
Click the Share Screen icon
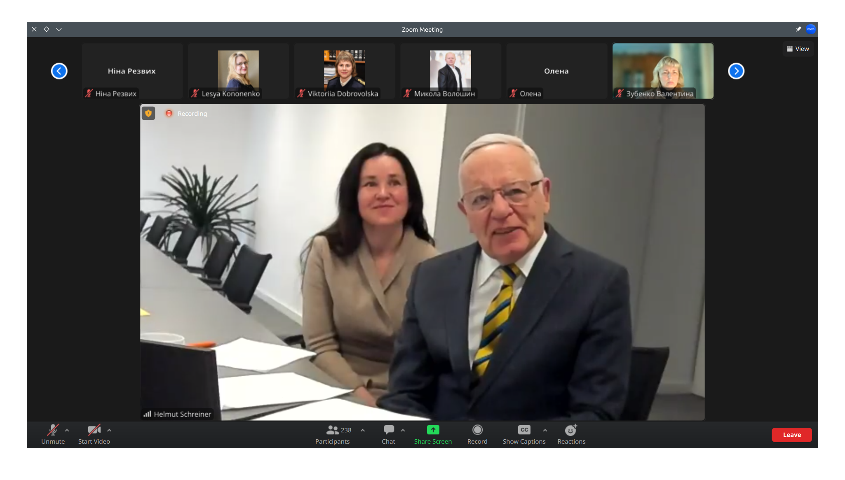pyautogui.click(x=433, y=430)
